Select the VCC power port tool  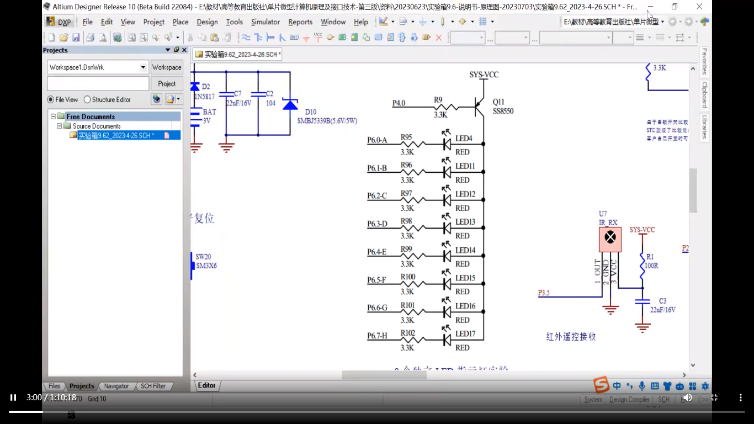coord(318,38)
